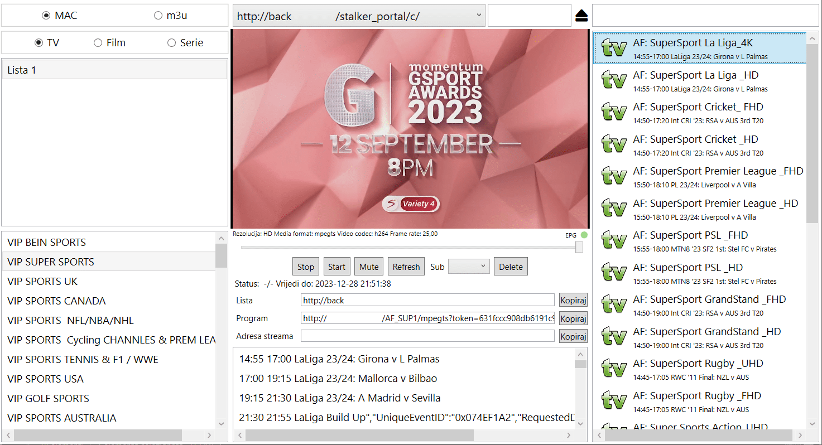Choose VIP SPORTS TENNIS & F1 / WWE
822x445 pixels.
click(x=109, y=360)
